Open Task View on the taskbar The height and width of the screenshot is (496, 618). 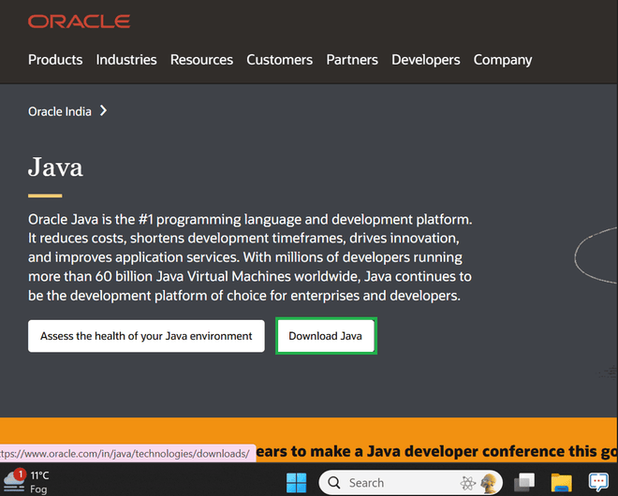(x=524, y=483)
